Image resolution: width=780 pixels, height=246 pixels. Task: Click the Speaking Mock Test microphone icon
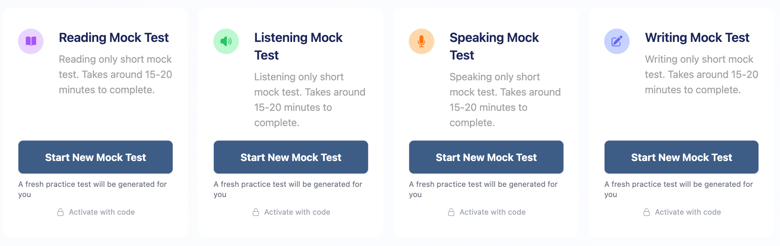point(421,42)
